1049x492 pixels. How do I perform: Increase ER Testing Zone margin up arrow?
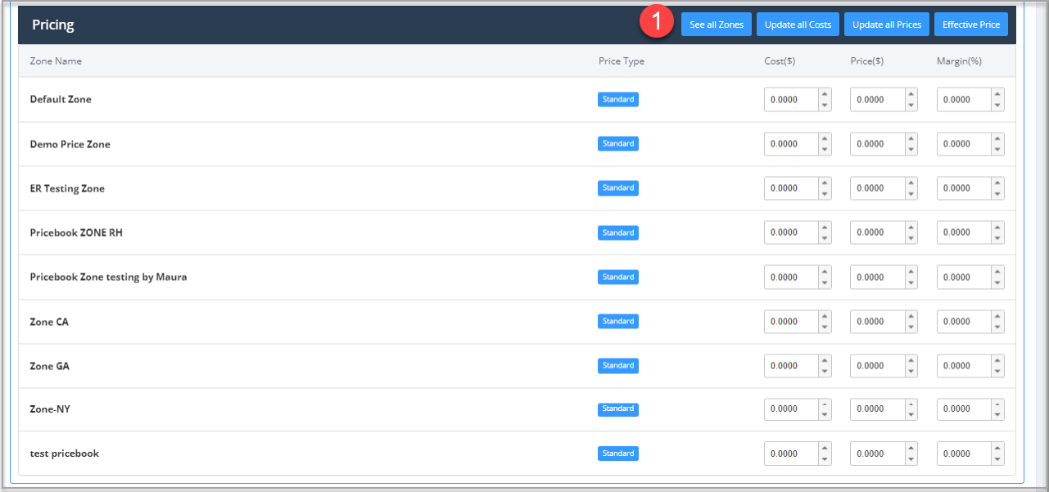click(x=997, y=183)
